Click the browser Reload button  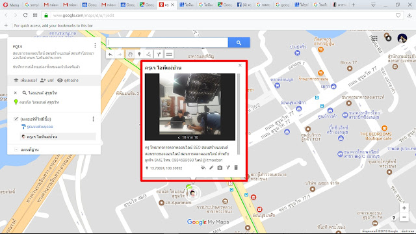point(25,15)
